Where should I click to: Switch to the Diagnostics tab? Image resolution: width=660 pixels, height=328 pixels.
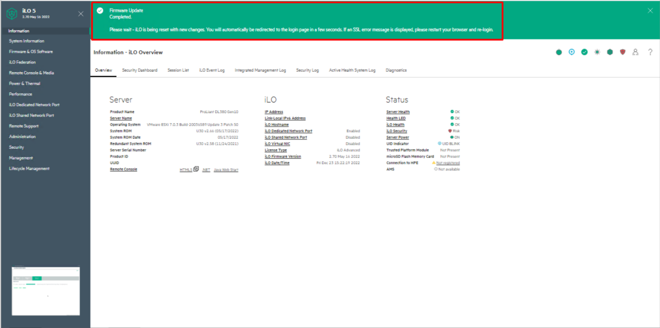[396, 70]
